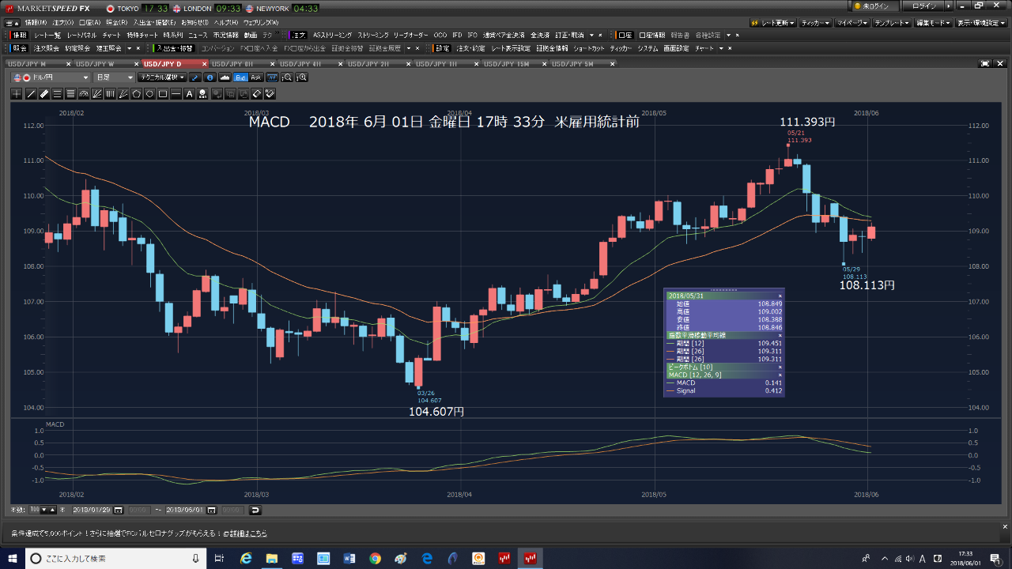
Task: Click the zoom-in magnifier icon
Action: click(301, 77)
